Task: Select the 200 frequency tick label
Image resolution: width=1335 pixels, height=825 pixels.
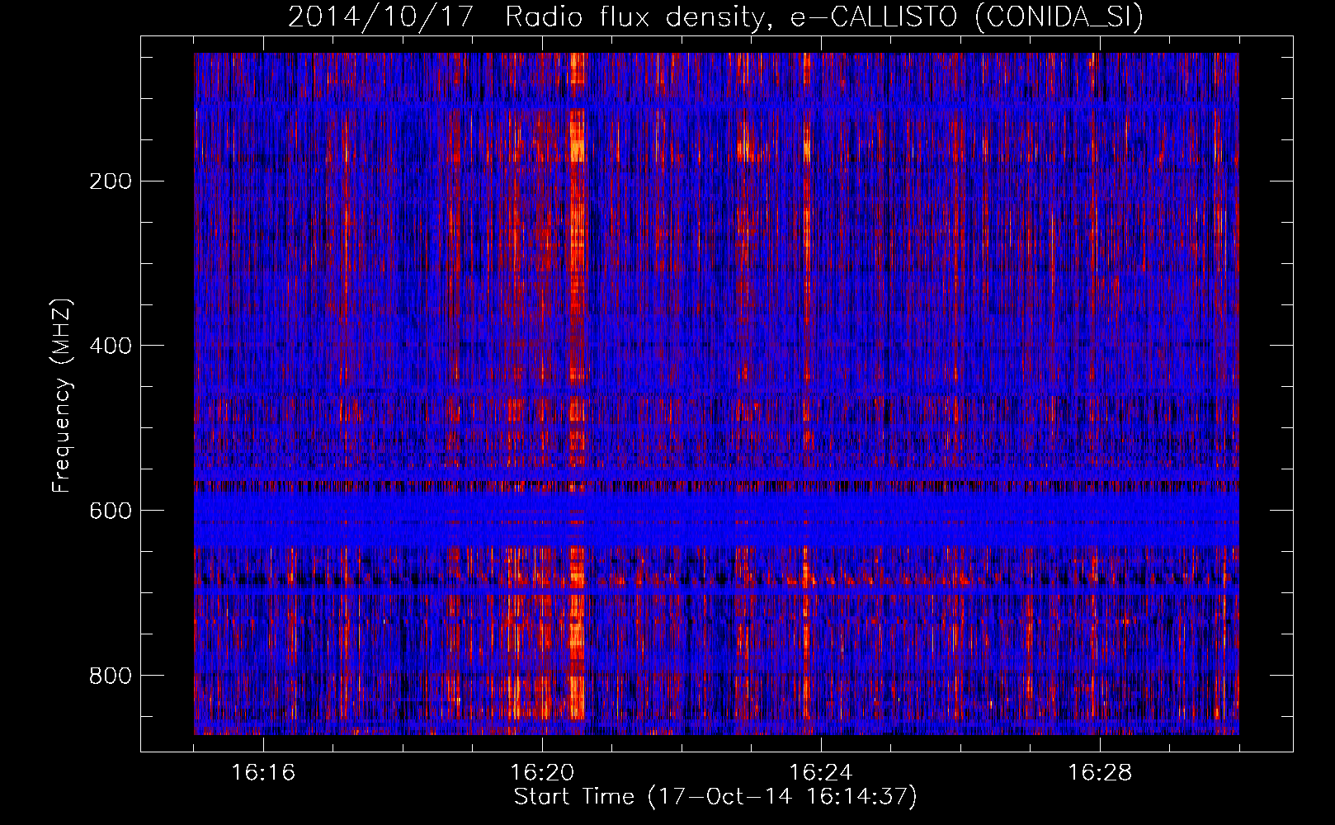Action: click(110, 181)
